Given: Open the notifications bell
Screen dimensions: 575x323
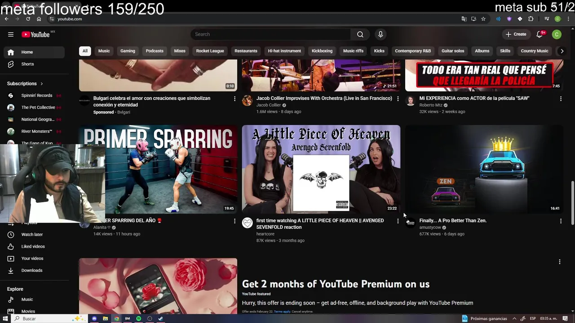Looking at the screenshot, I should [x=540, y=34].
